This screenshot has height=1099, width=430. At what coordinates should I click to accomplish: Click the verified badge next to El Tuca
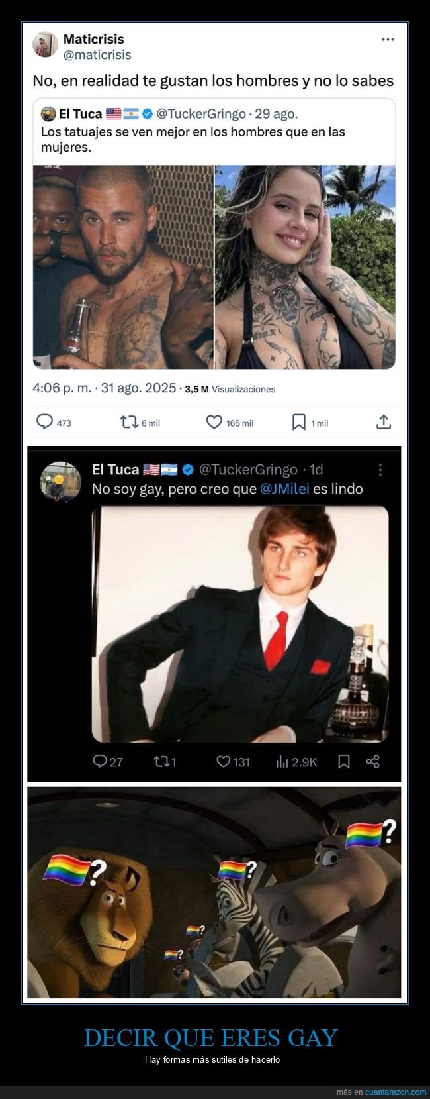pyautogui.click(x=147, y=113)
